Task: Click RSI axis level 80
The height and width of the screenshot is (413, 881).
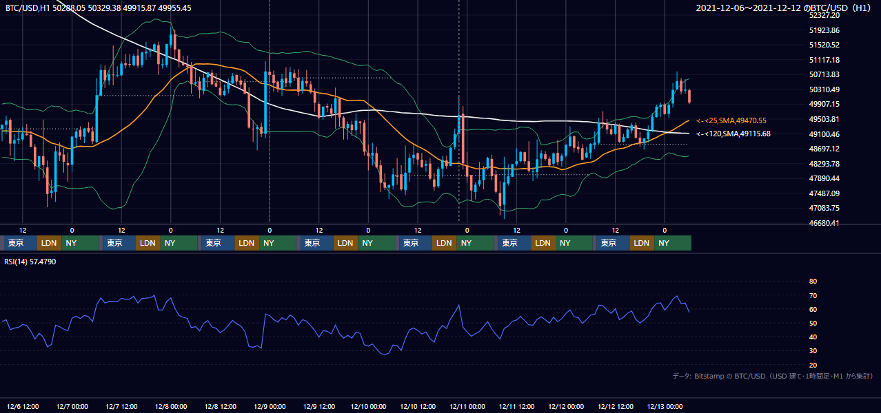Action: (813, 282)
